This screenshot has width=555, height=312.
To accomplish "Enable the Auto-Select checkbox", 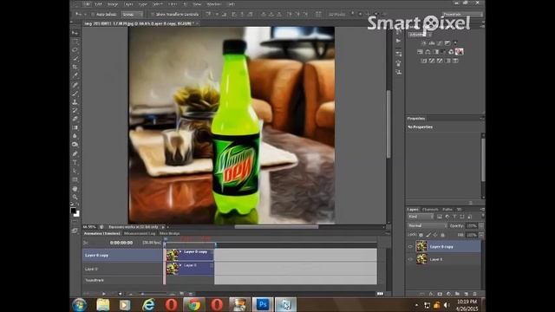I will (93, 15).
